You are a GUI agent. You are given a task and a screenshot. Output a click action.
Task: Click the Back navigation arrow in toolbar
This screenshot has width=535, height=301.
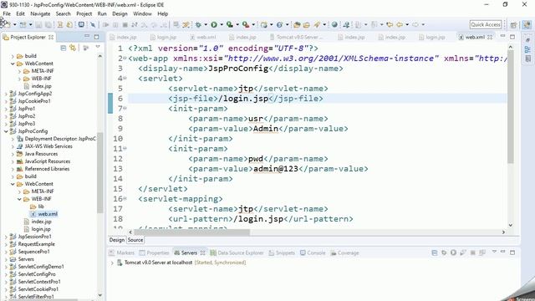(400, 24)
